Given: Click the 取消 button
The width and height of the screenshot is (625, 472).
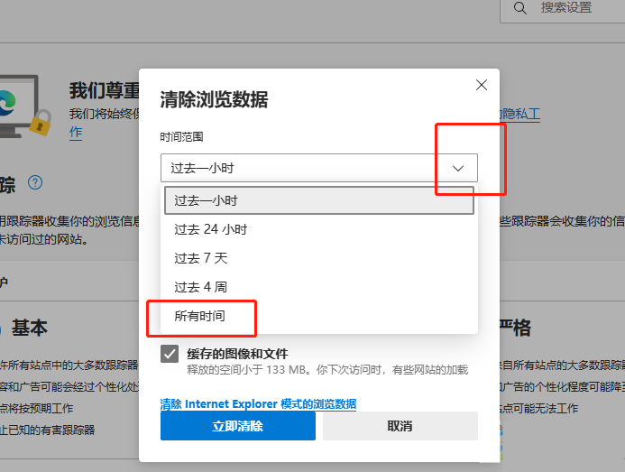Looking at the screenshot, I should click(x=400, y=426).
